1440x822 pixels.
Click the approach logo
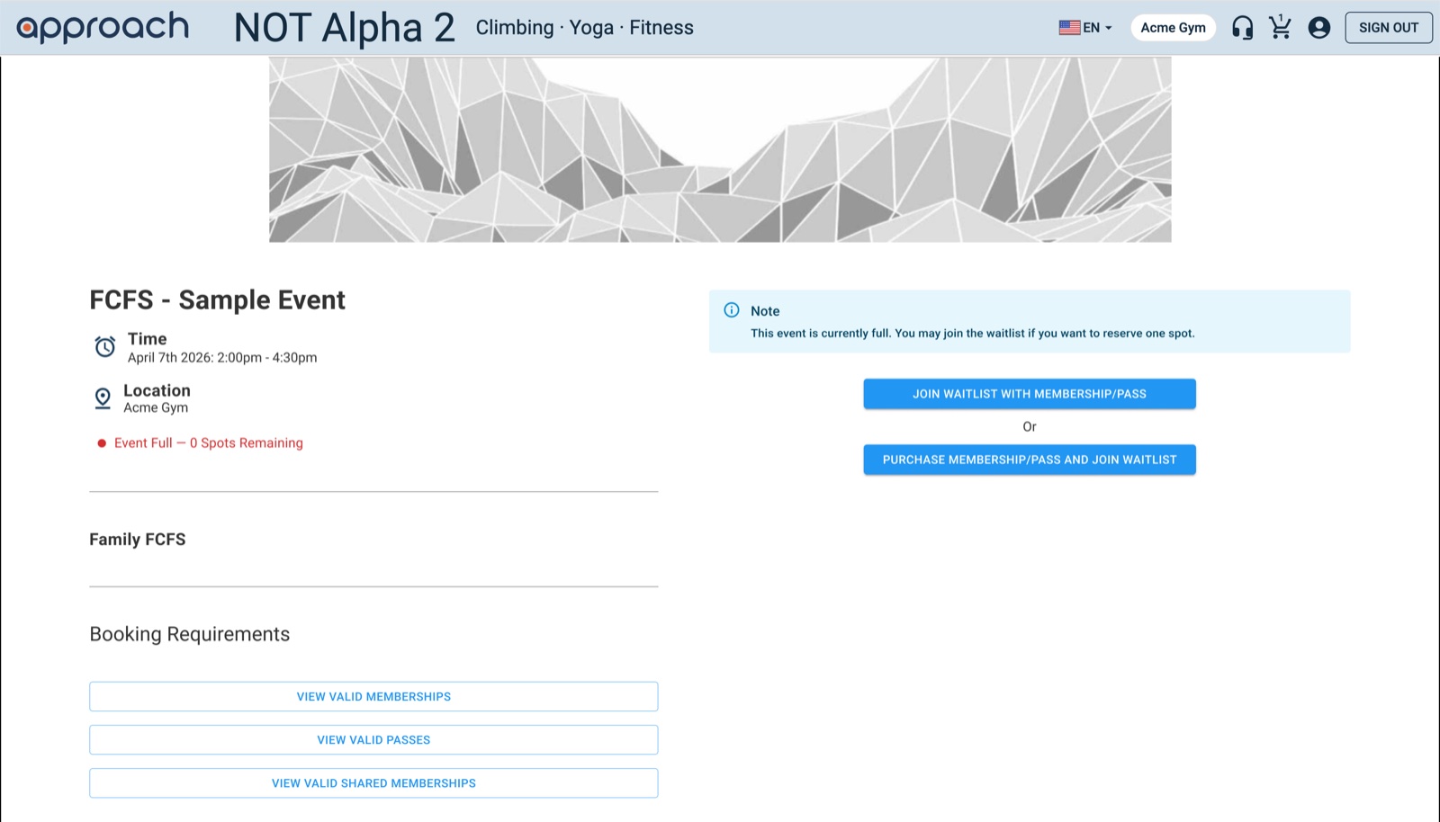[x=103, y=27]
